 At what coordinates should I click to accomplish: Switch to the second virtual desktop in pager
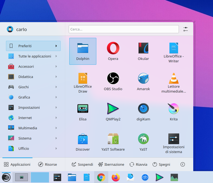click(40, 177)
